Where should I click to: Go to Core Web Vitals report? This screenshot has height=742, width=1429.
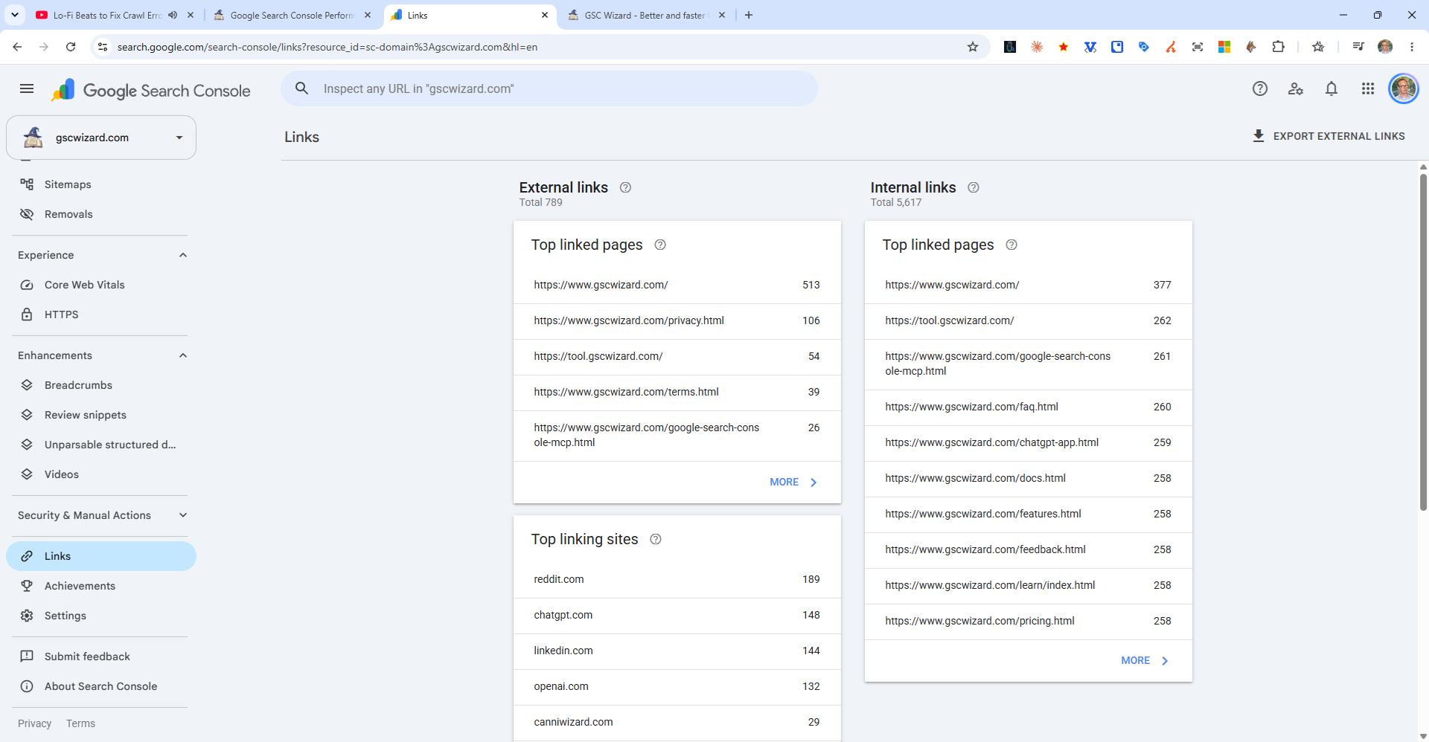[x=101, y=285]
